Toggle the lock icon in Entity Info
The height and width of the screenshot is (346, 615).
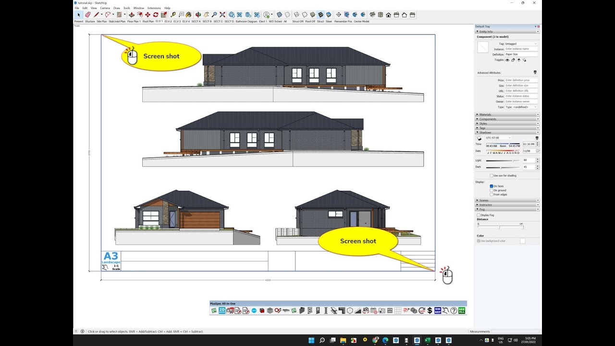click(513, 60)
